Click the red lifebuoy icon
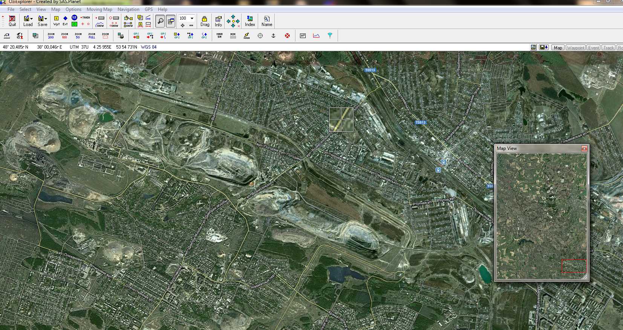 click(287, 36)
